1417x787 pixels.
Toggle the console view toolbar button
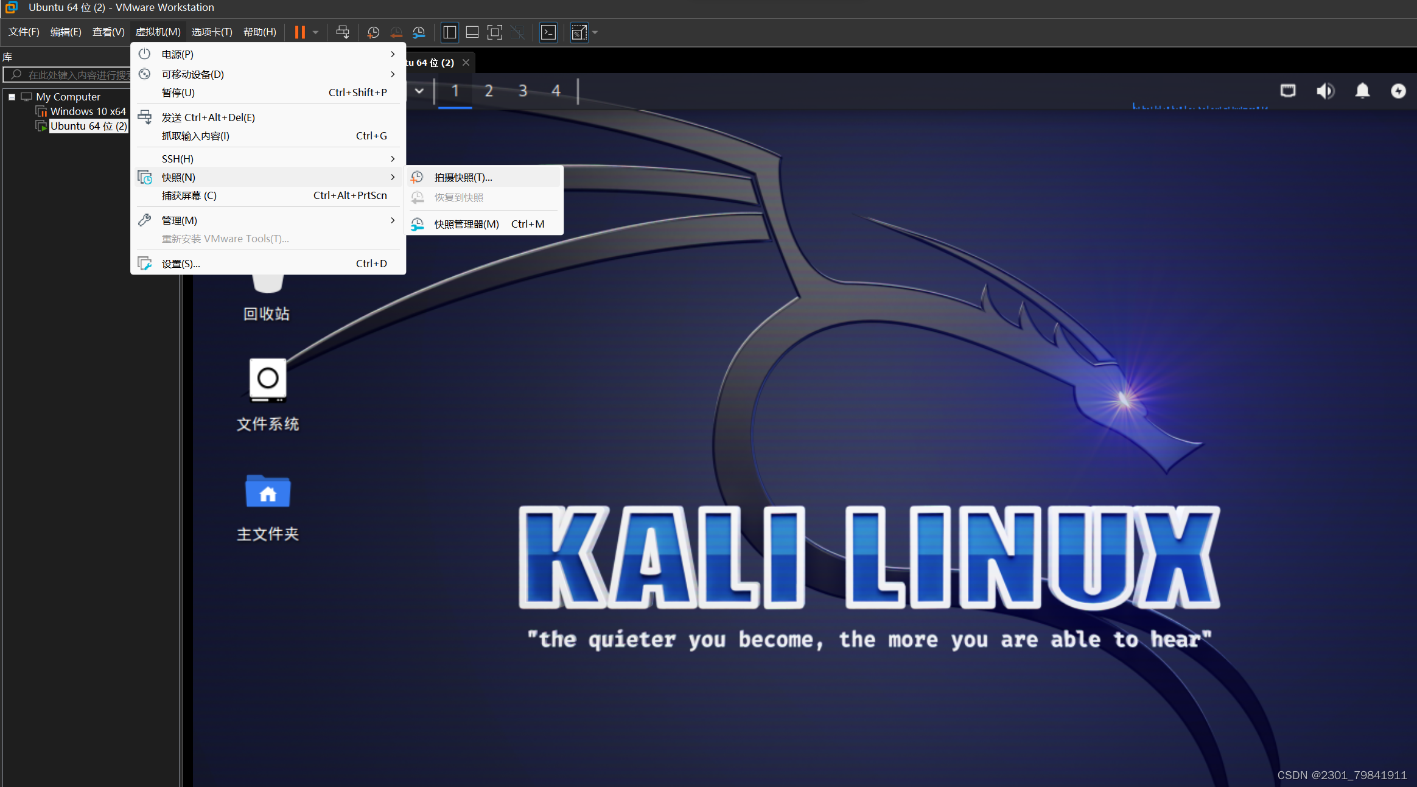tap(548, 32)
